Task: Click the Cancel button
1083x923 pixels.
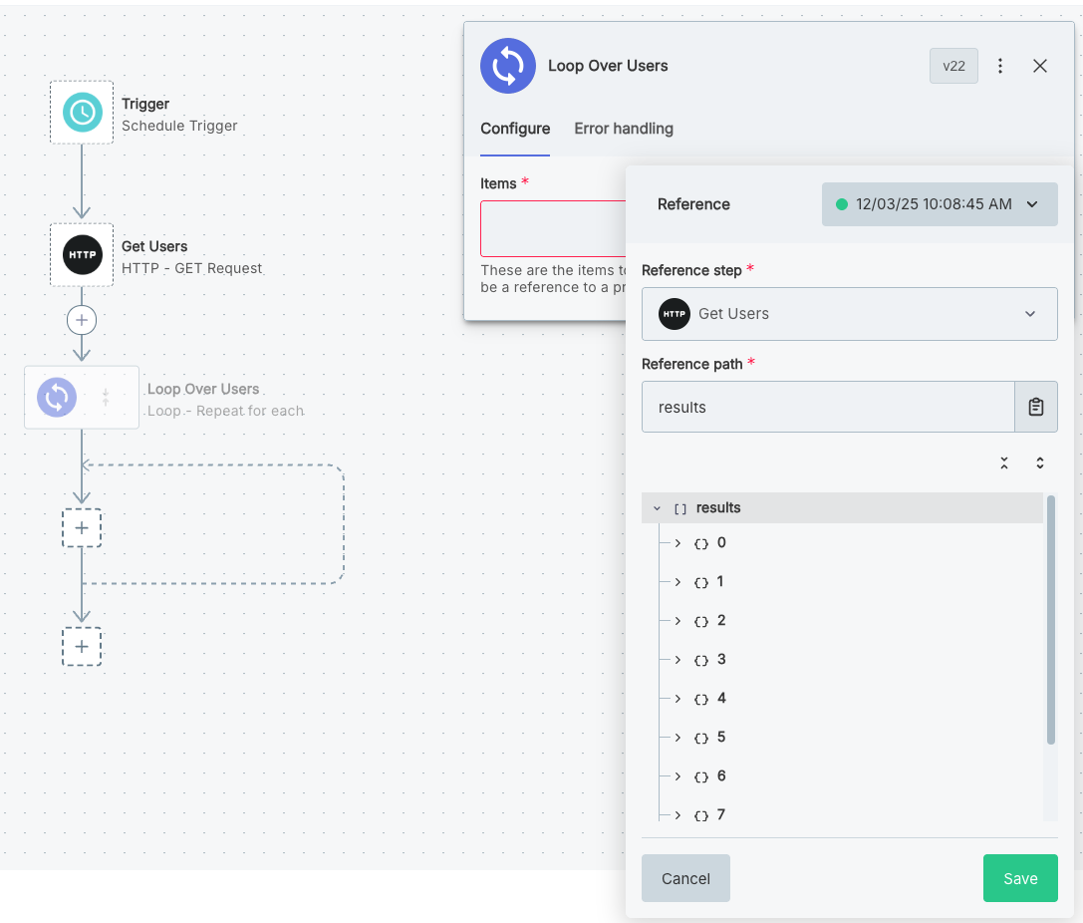Action: [x=684, y=878]
